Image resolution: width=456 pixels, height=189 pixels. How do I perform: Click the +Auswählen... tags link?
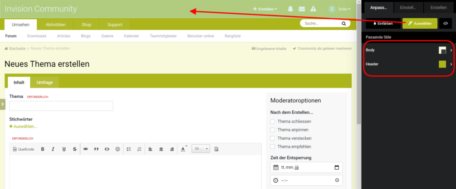(23, 126)
